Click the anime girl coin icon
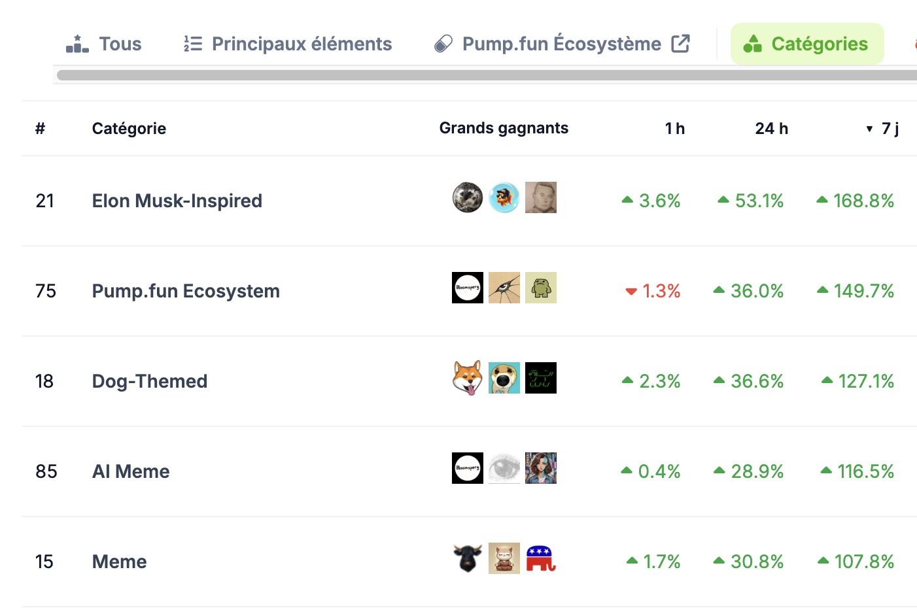Screen dimensions: 917x608 (x=541, y=469)
